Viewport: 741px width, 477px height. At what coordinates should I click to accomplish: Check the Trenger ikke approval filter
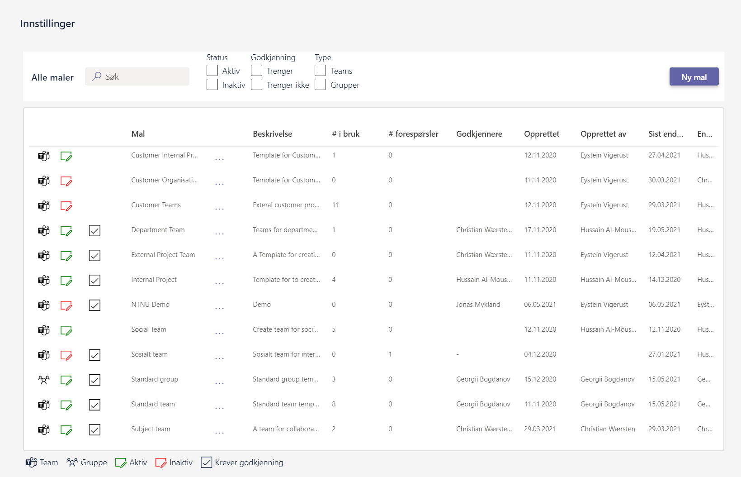pyautogui.click(x=256, y=85)
